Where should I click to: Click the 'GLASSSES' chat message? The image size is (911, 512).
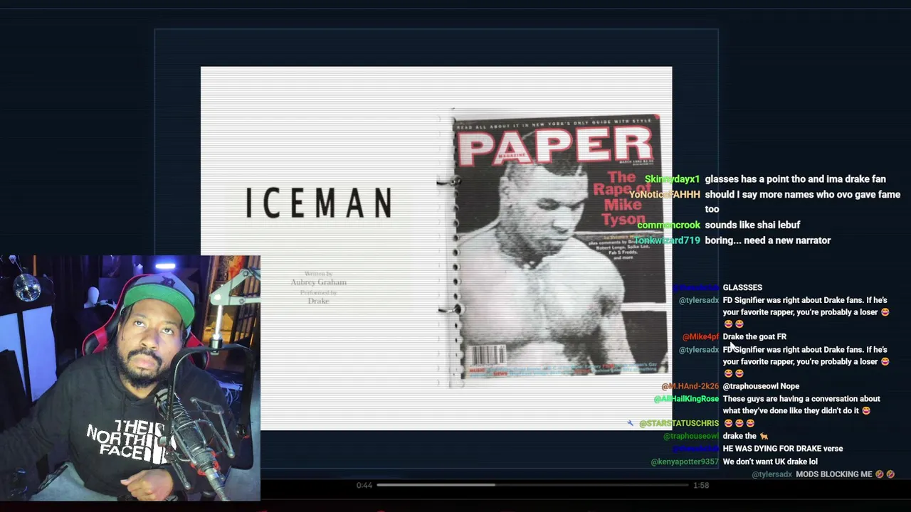742,287
